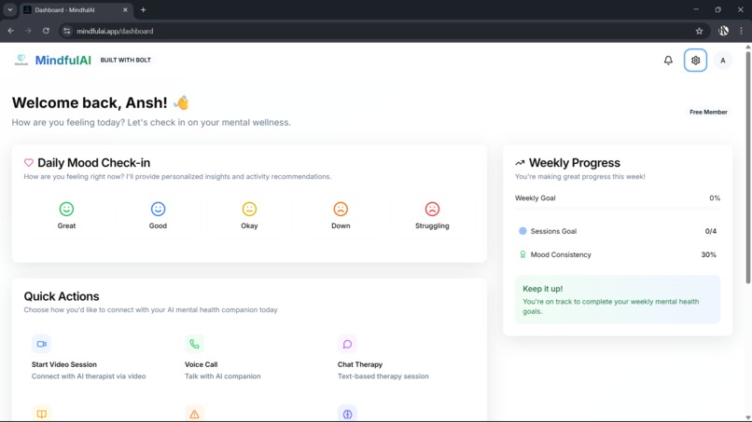Open the notifications bell
Viewport: 752px width, 422px height.
[x=668, y=61]
